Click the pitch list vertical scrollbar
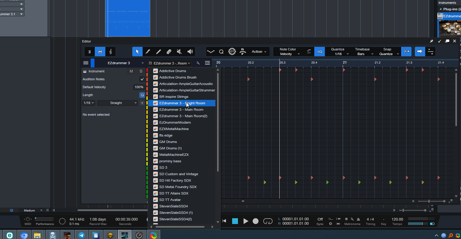This screenshot has height=239, width=461. point(218,122)
